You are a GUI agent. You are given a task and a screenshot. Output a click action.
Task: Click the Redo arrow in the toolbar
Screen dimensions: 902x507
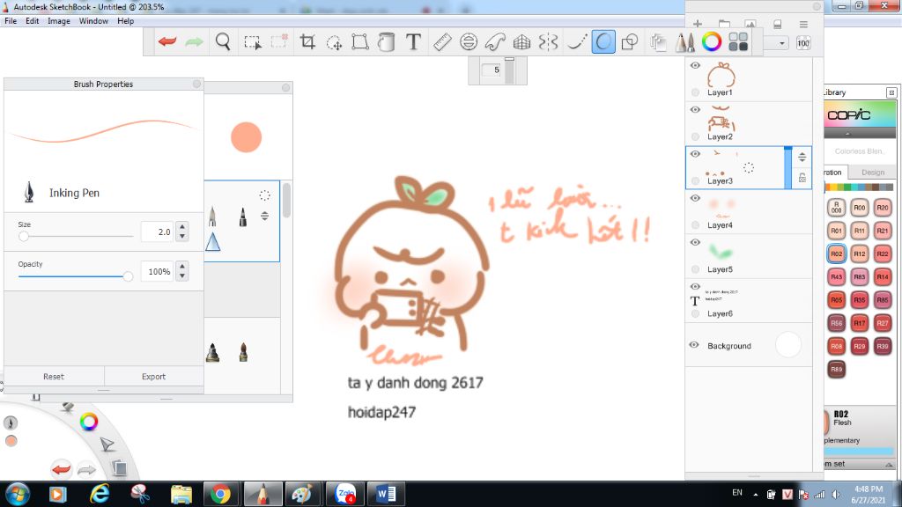[x=194, y=41]
